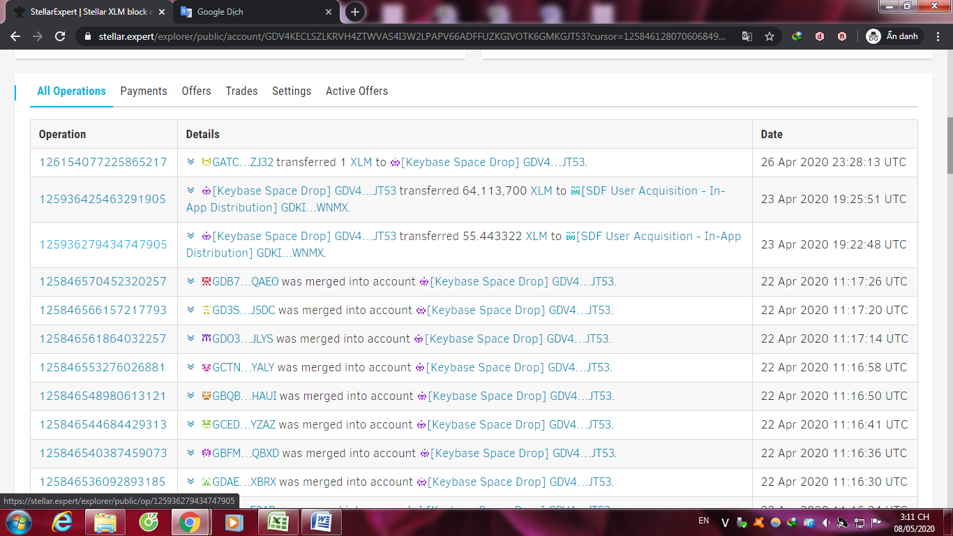Show the Trades tab

241,91
